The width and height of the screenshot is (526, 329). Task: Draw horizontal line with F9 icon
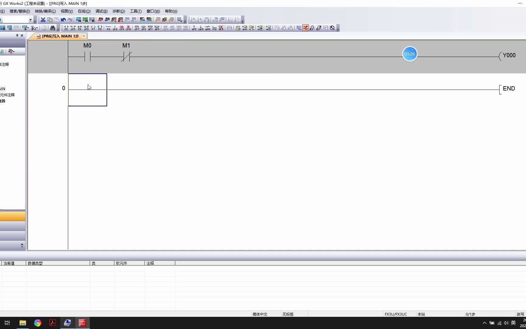[108, 28]
